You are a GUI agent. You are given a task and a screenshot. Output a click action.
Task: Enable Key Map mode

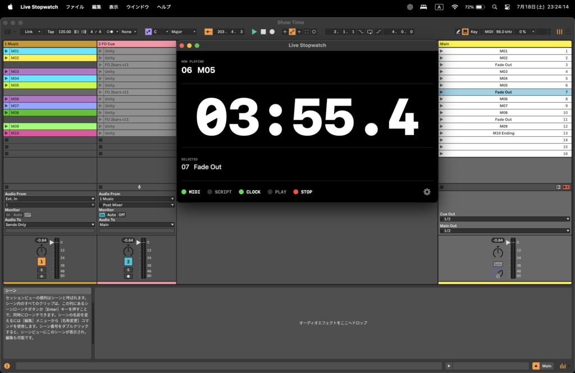[474, 32]
